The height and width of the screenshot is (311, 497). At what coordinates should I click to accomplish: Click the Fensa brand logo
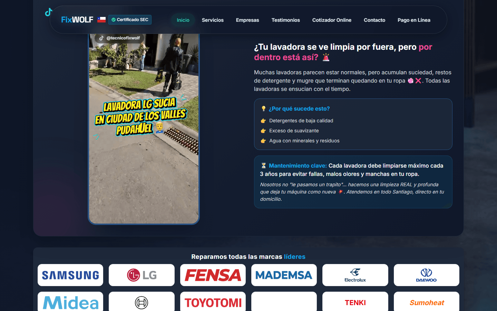point(213,275)
